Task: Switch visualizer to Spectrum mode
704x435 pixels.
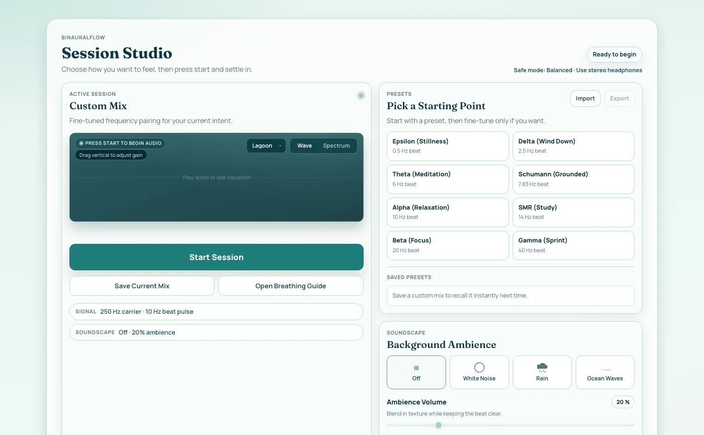Action: click(336, 146)
